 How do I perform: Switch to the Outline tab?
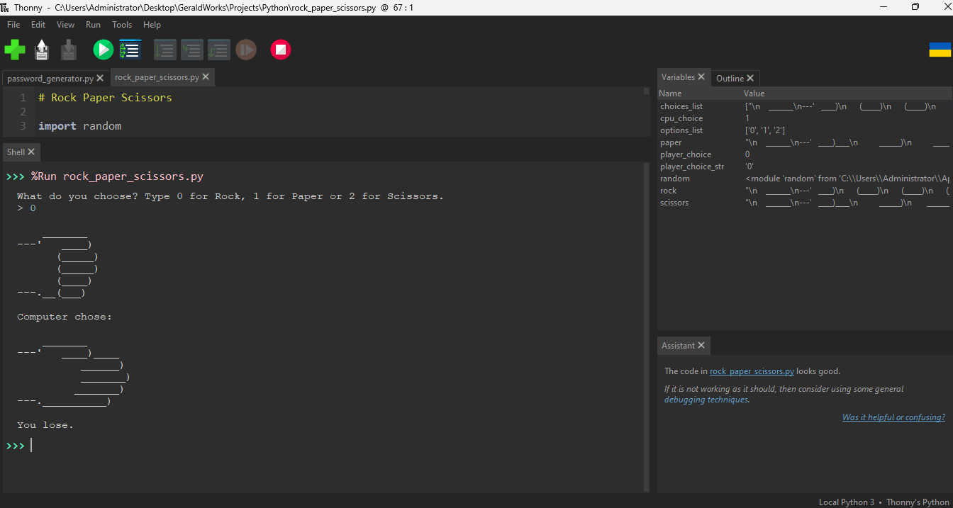pos(730,78)
